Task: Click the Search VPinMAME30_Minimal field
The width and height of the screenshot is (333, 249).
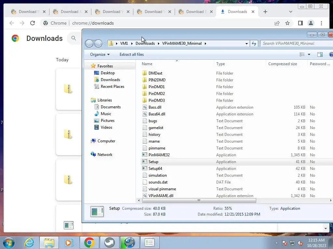Action: click(x=297, y=43)
